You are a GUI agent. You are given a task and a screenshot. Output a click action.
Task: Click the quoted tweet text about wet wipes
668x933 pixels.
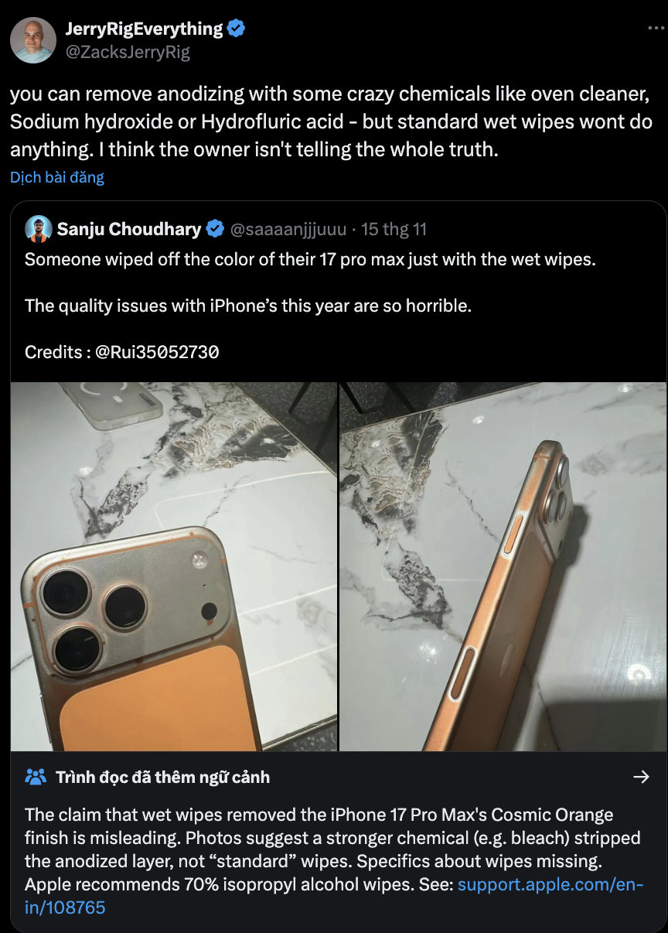pos(310,259)
